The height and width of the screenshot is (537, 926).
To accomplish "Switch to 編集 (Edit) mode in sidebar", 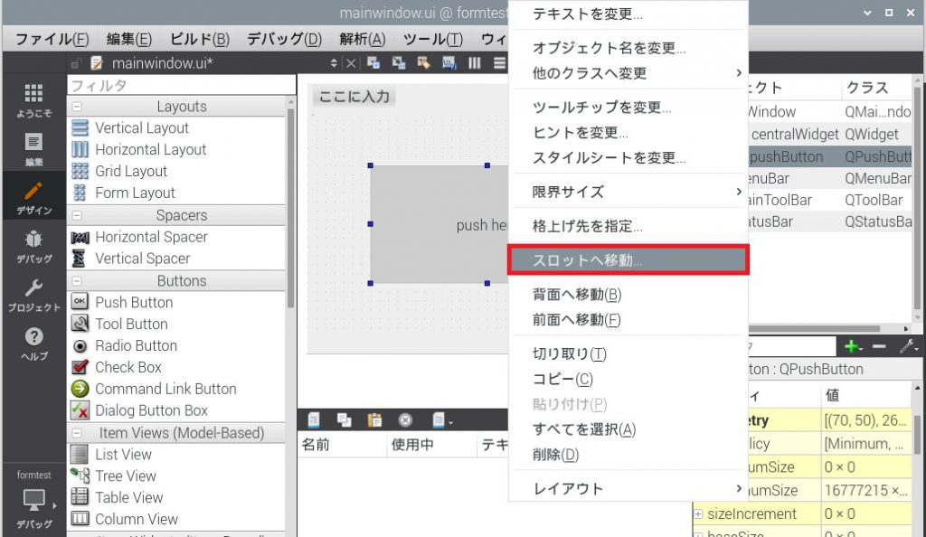I will coord(33,148).
